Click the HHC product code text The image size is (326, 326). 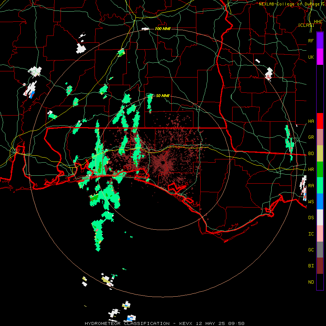318,22
